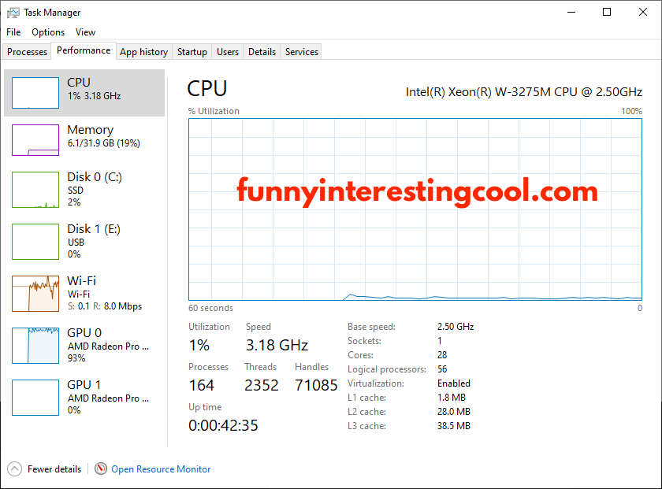Select GPU 1 label in sidebar
This screenshot has width=662, height=489.
click(84, 384)
